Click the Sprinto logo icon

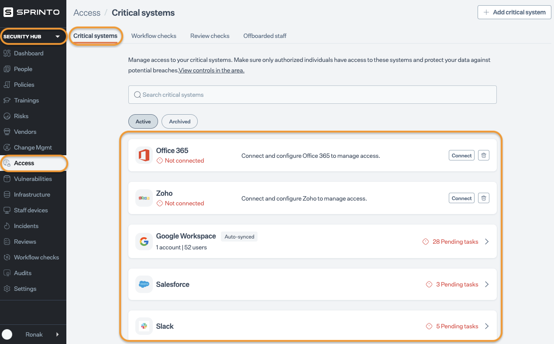point(8,12)
